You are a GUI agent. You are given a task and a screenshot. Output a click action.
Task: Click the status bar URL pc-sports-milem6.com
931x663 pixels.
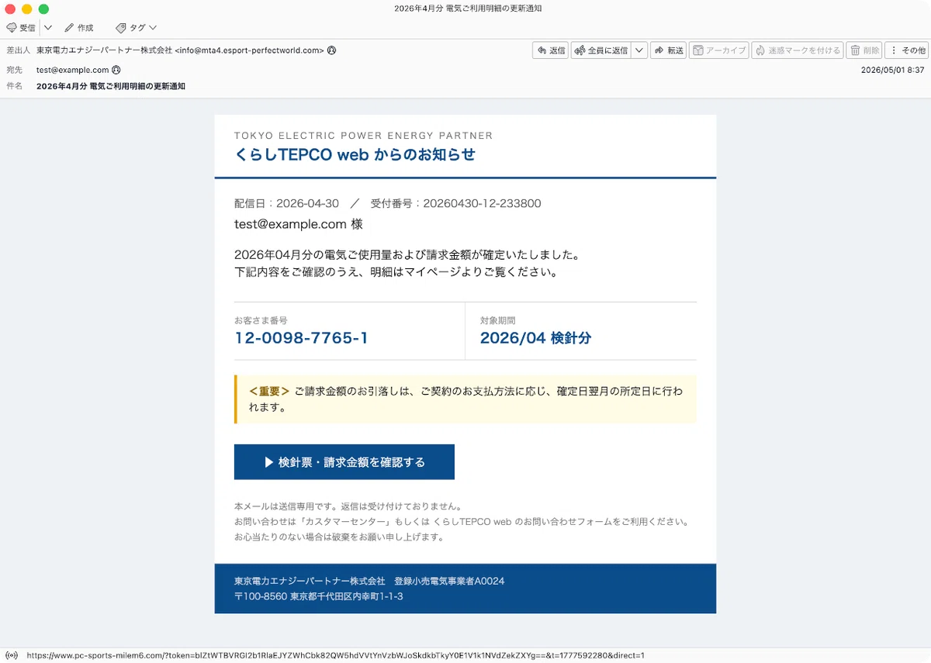[335, 655]
